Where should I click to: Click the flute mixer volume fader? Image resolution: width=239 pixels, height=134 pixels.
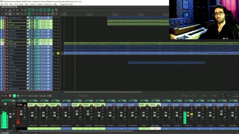point(77,113)
